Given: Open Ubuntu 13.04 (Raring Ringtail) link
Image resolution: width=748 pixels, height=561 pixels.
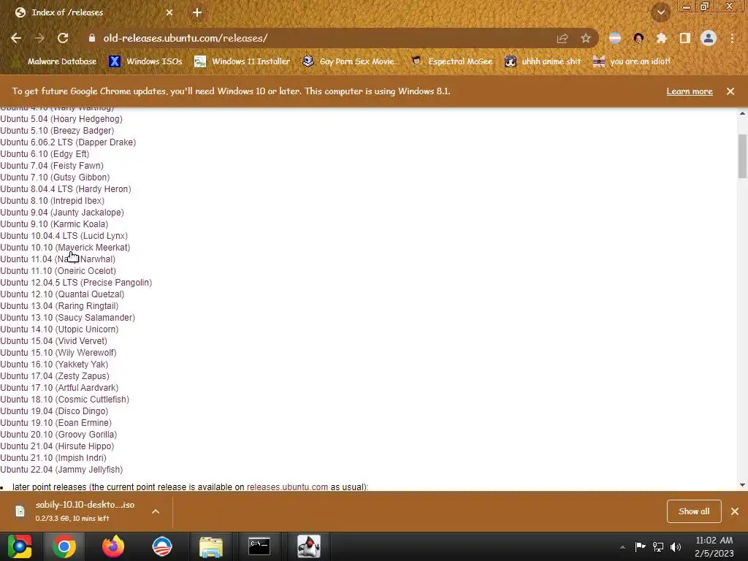Looking at the screenshot, I should [x=59, y=306].
